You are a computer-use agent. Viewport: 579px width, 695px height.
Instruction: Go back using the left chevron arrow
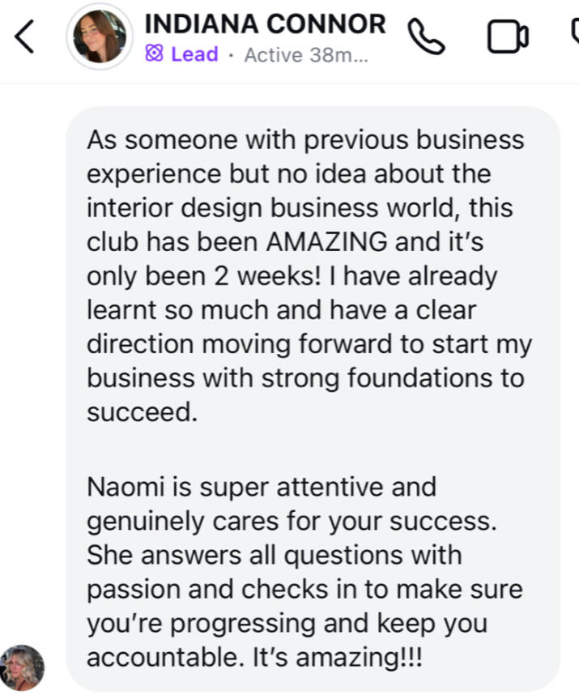(x=24, y=36)
